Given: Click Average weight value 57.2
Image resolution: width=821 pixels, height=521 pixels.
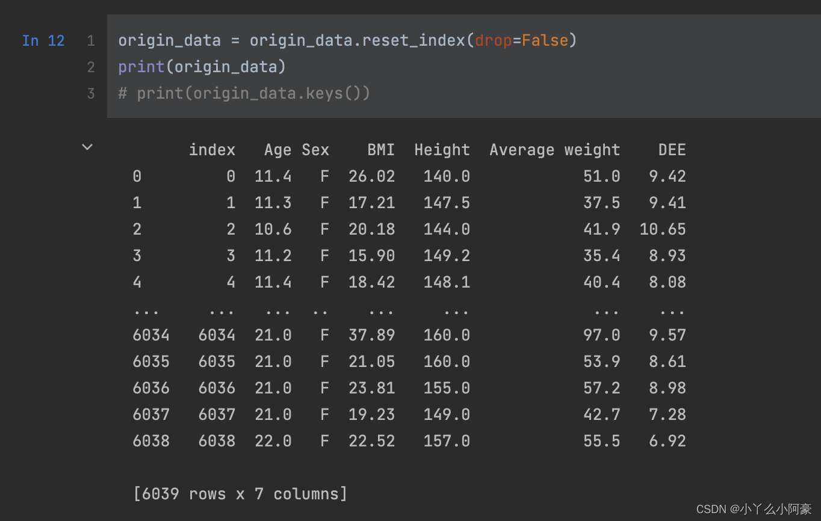Looking at the screenshot, I should pyautogui.click(x=601, y=388).
